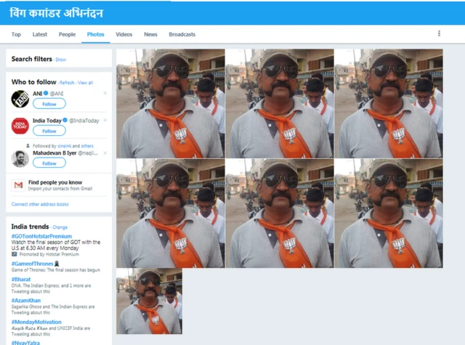The image size is (465, 345).
Task: Click the India Today profile avatar
Action: pyautogui.click(x=20, y=126)
